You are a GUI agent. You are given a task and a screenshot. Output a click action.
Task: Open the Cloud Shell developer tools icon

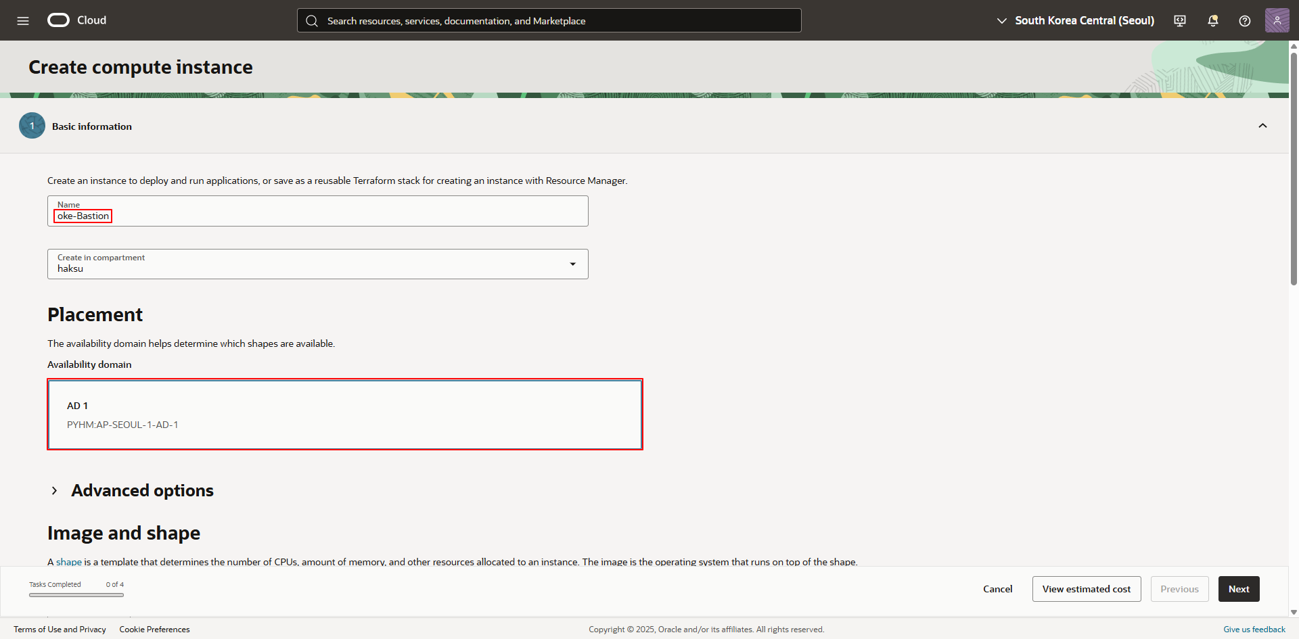(x=1180, y=21)
